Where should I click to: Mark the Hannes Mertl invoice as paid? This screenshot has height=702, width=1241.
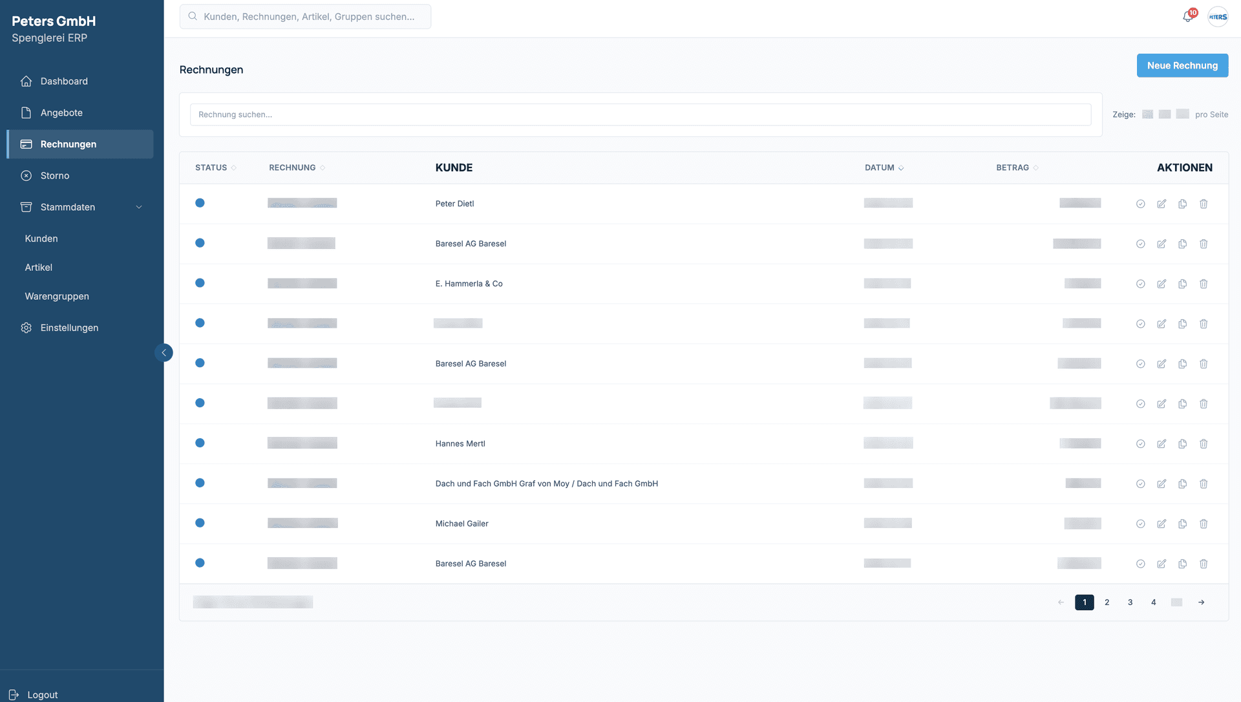click(1141, 444)
